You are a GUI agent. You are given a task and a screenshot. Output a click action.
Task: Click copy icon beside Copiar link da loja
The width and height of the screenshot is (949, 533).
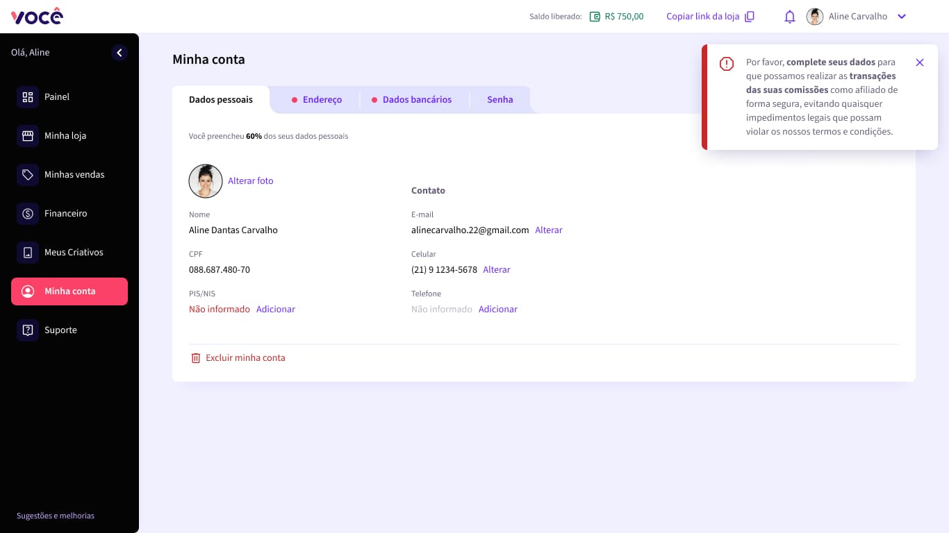pos(750,17)
